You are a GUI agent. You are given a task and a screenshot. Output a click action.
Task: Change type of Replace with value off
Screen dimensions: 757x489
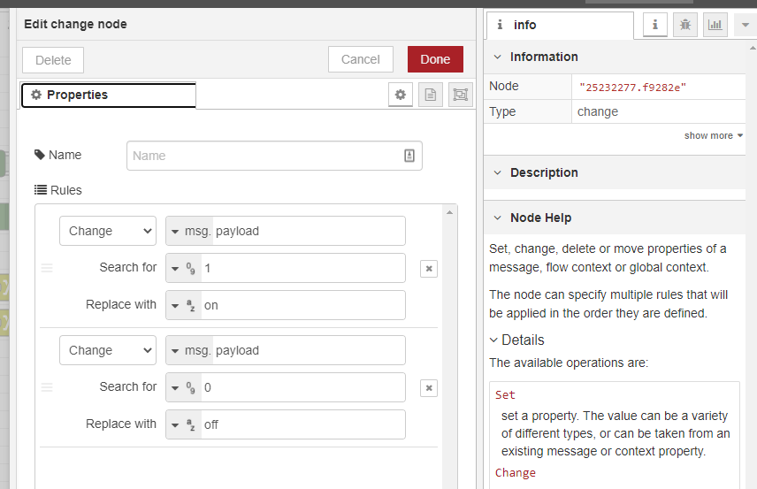coord(183,424)
